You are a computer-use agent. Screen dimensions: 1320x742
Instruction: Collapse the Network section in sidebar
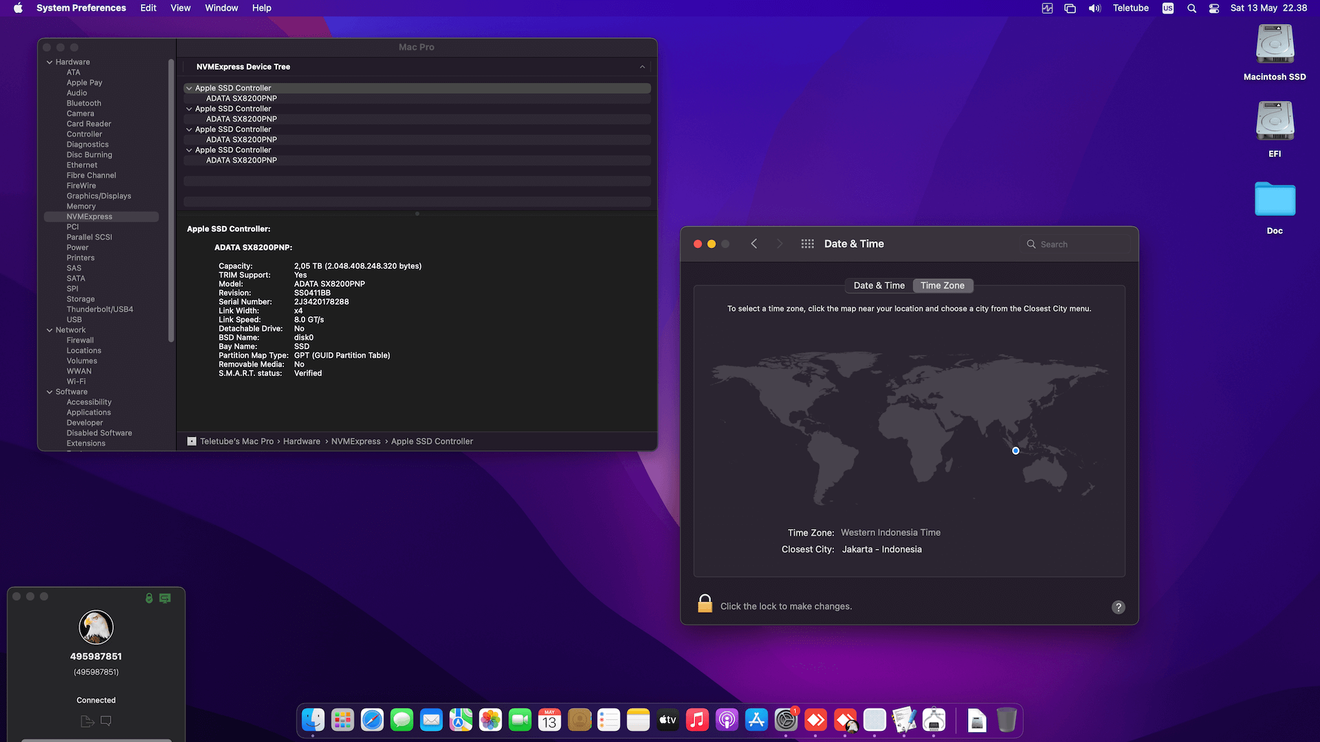click(x=49, y=330)
